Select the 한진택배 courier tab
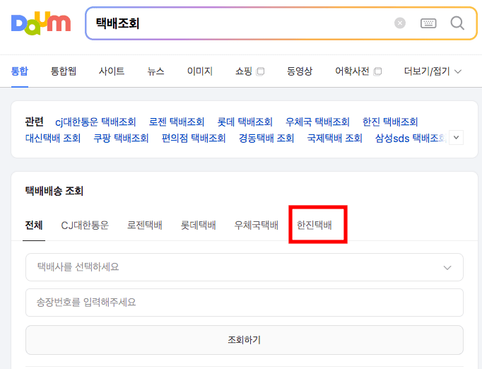Viewport: 482px width, 369px height. coord(315,225)
